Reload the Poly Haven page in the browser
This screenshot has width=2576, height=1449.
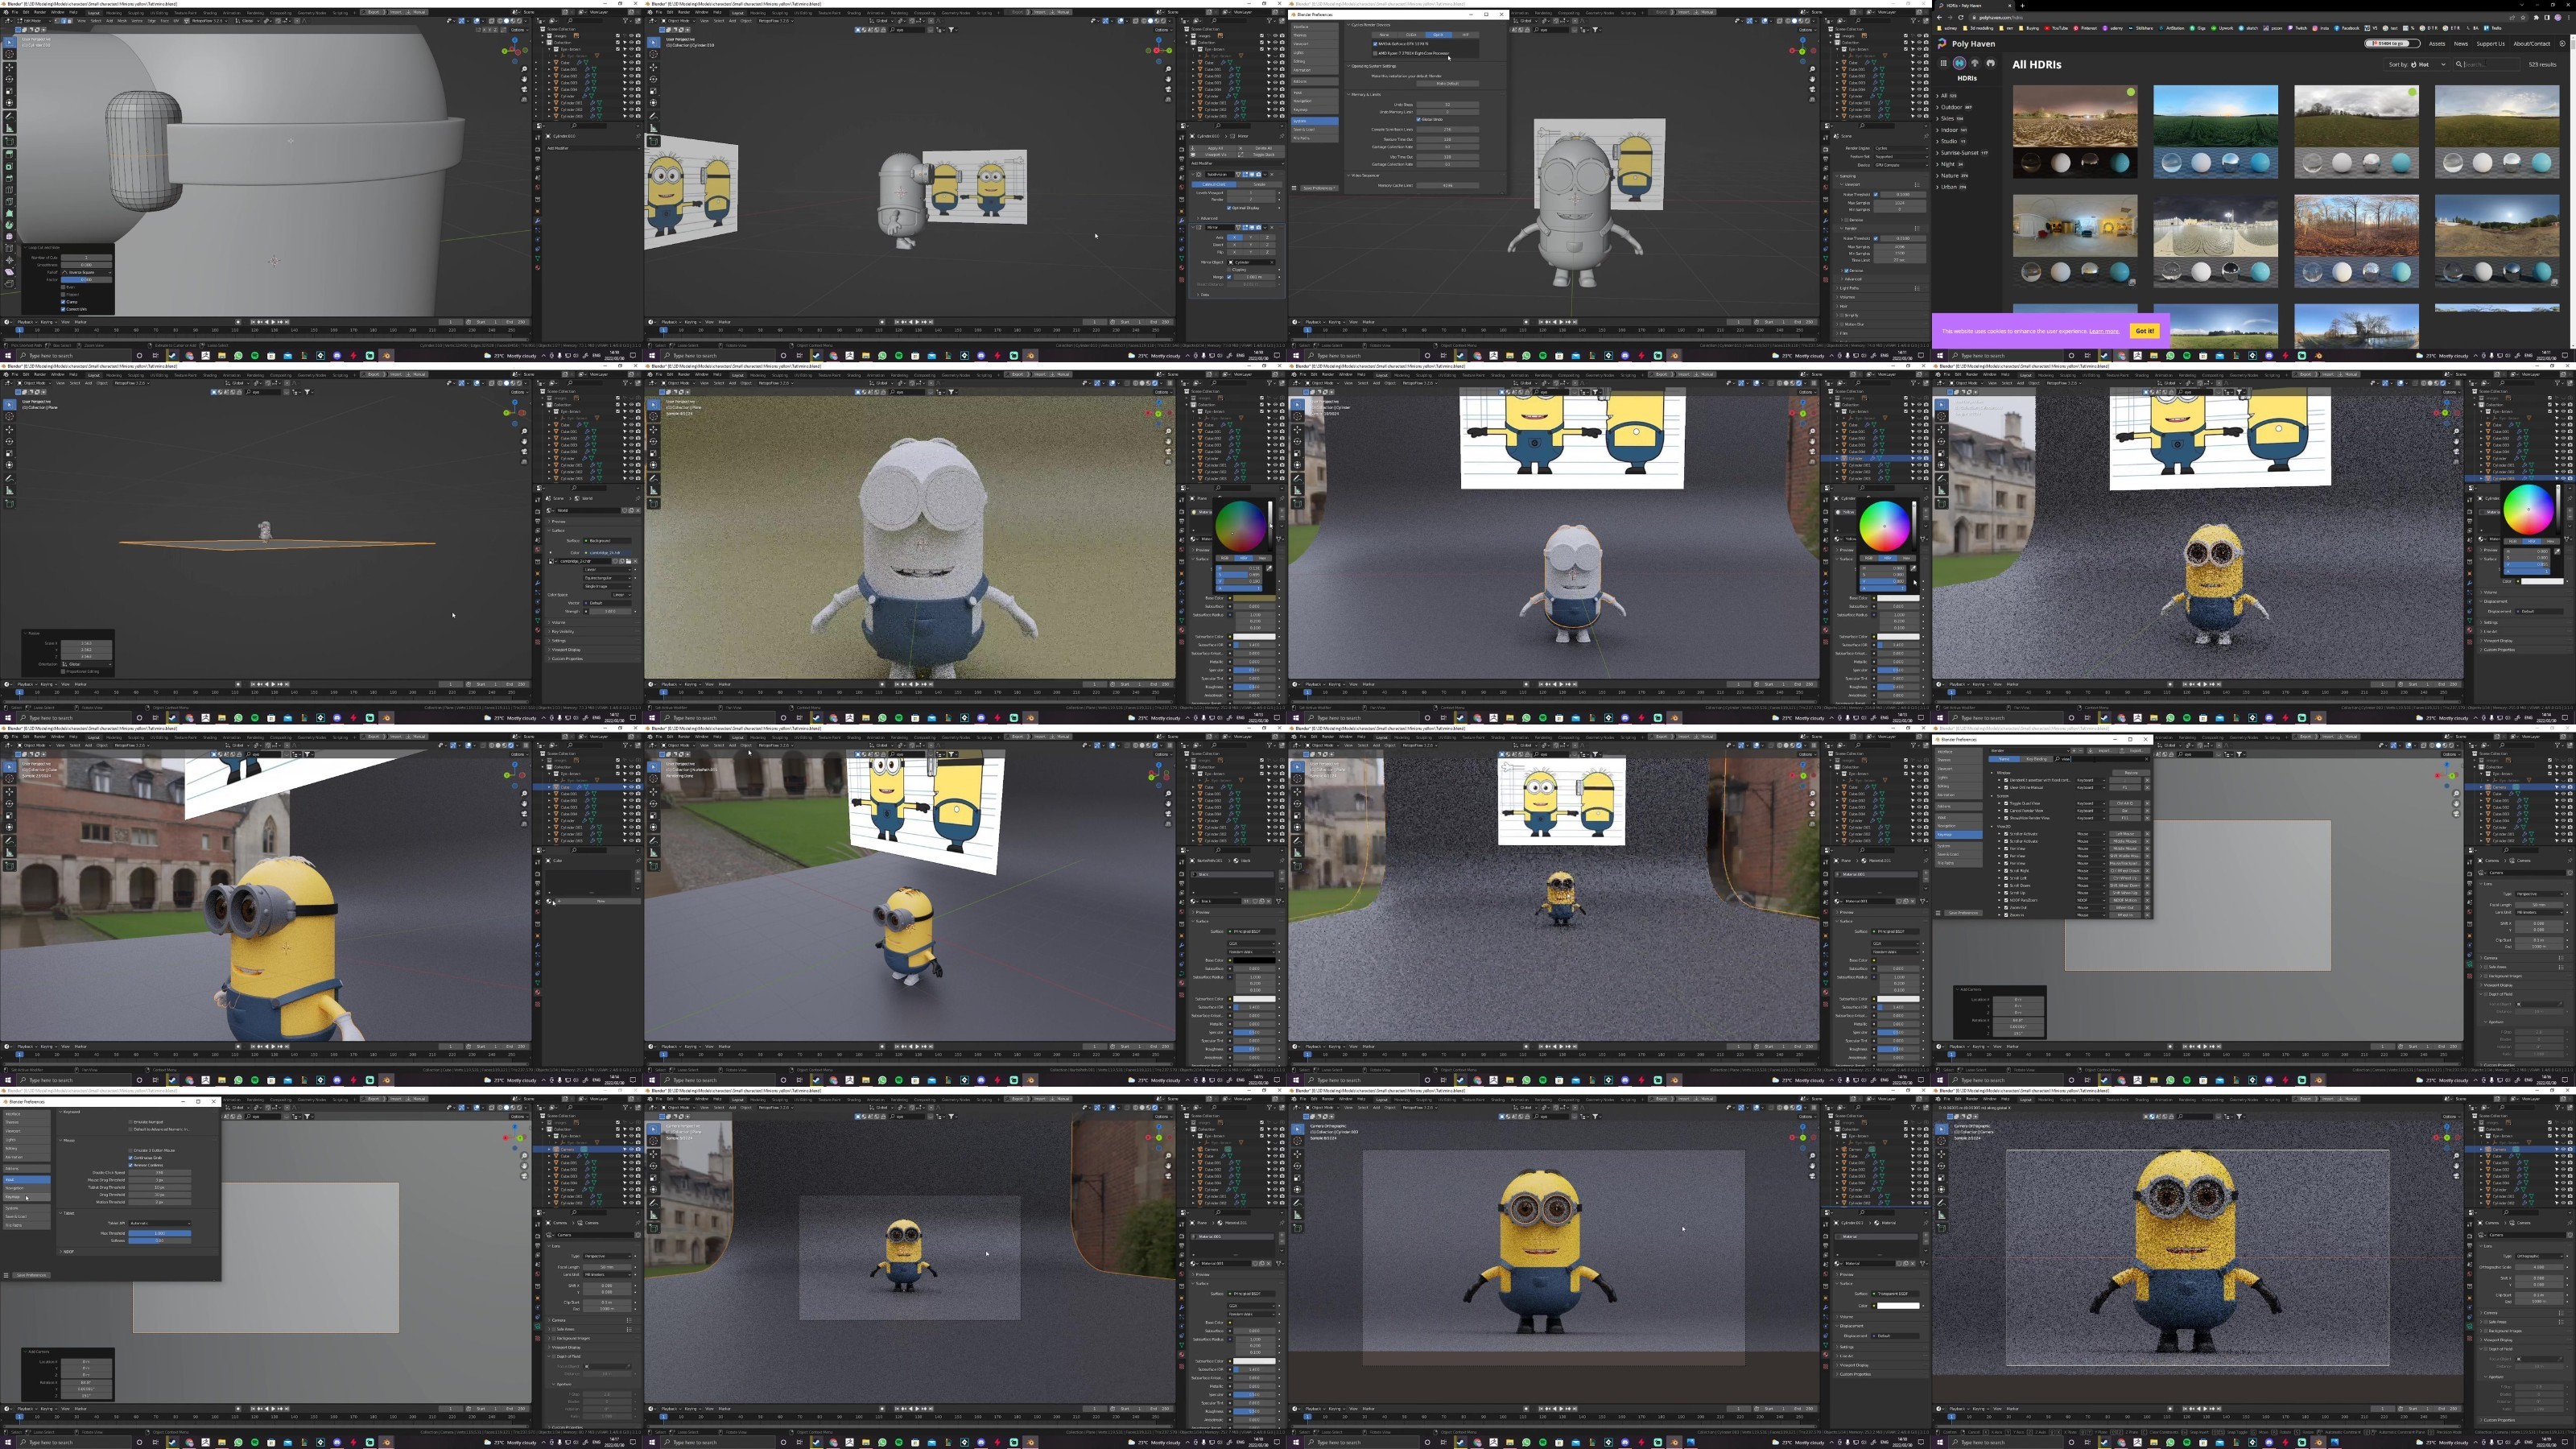pyautogui.click(x=1961, y=17)
